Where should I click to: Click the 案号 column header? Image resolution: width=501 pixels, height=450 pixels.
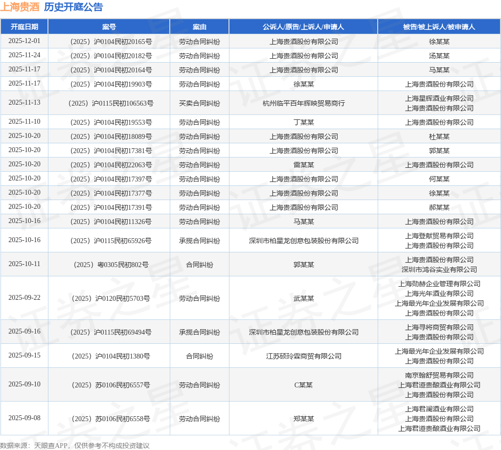pyautogui.click(x=109, y=27)
